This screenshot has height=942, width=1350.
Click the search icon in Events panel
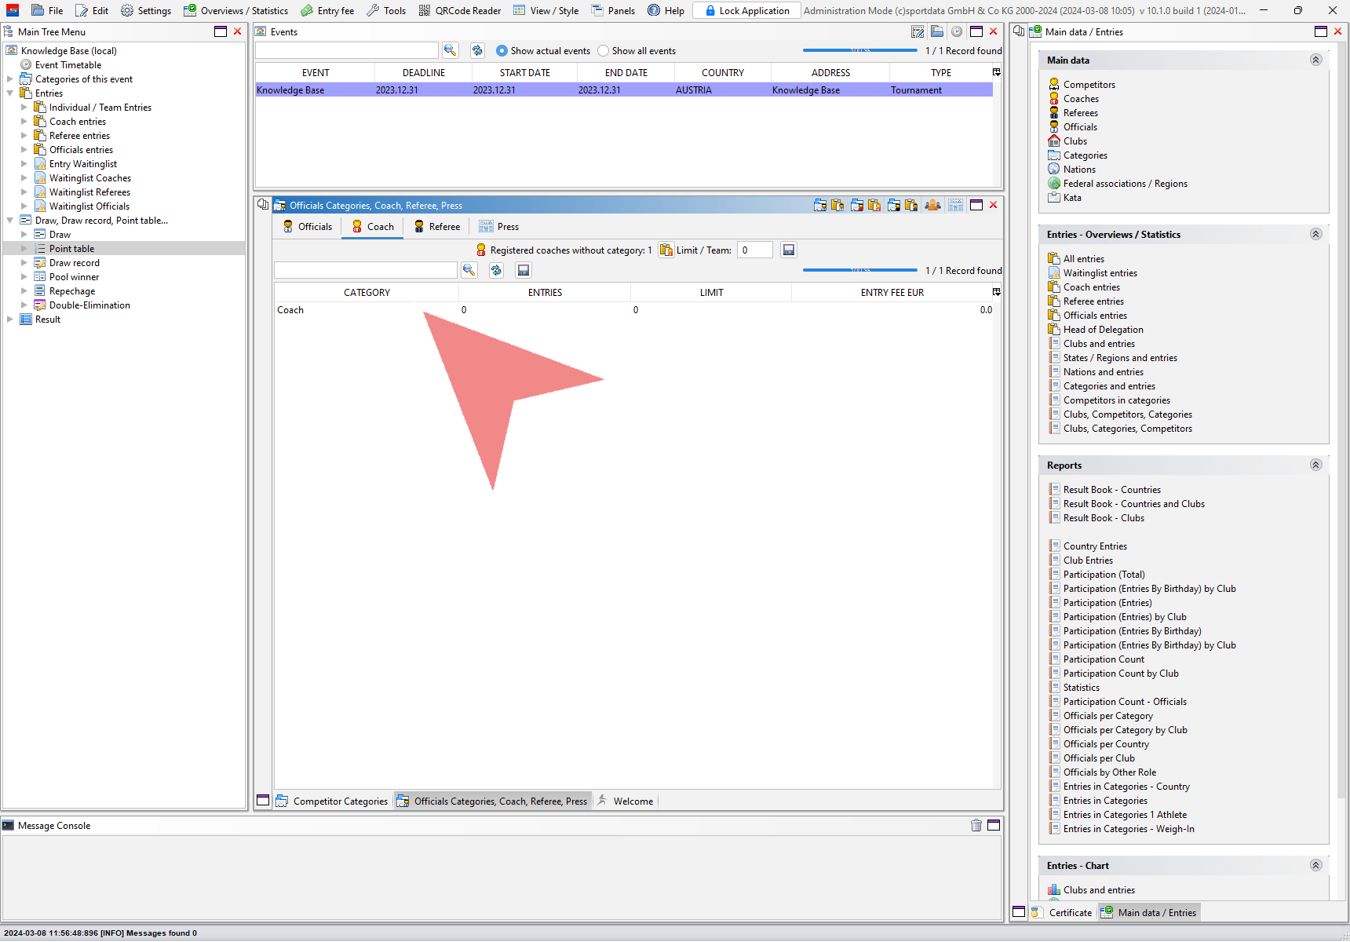(x=450, y=50)
